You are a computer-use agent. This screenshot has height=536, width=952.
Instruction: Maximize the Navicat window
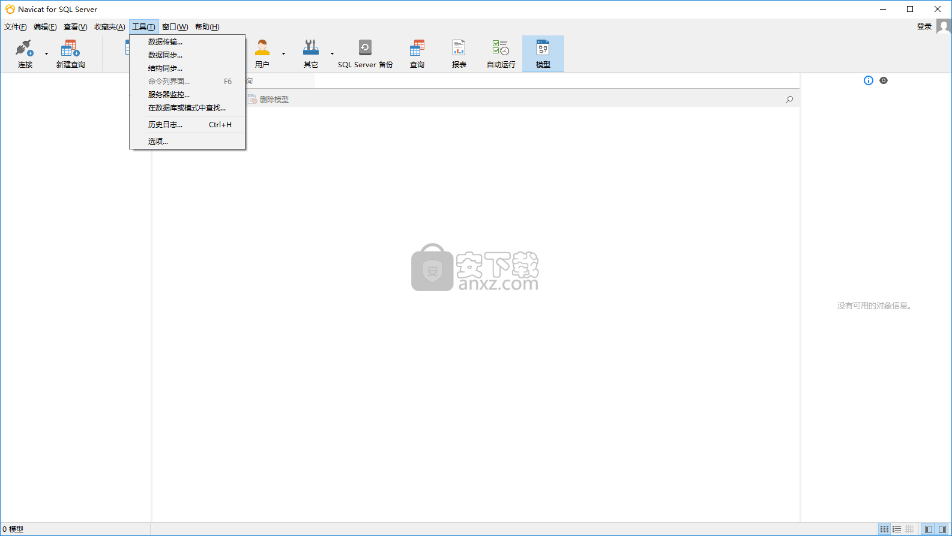click(910, 9)
